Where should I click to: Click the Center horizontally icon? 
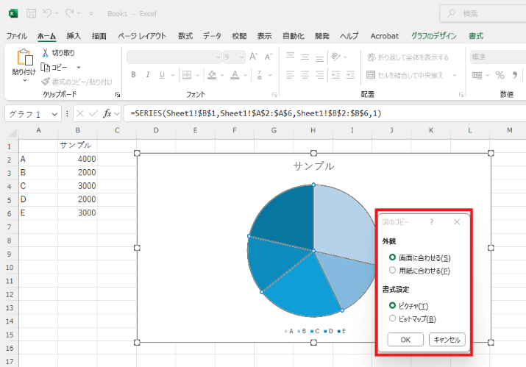pyautogui.click(x=305, y=75)
